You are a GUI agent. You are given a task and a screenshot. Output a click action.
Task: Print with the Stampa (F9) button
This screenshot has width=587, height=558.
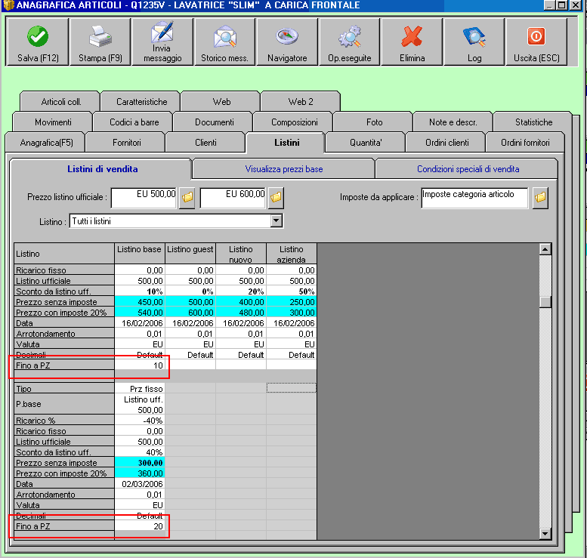point(100,42)
